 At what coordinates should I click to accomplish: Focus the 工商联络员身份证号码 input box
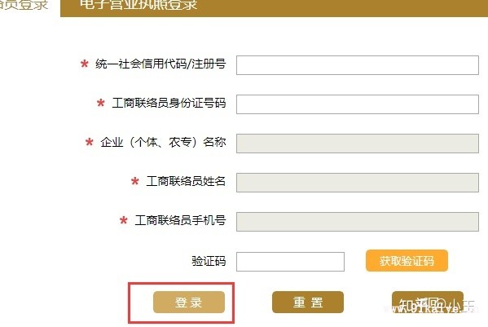pyautogui.click(x=358, y=104)
